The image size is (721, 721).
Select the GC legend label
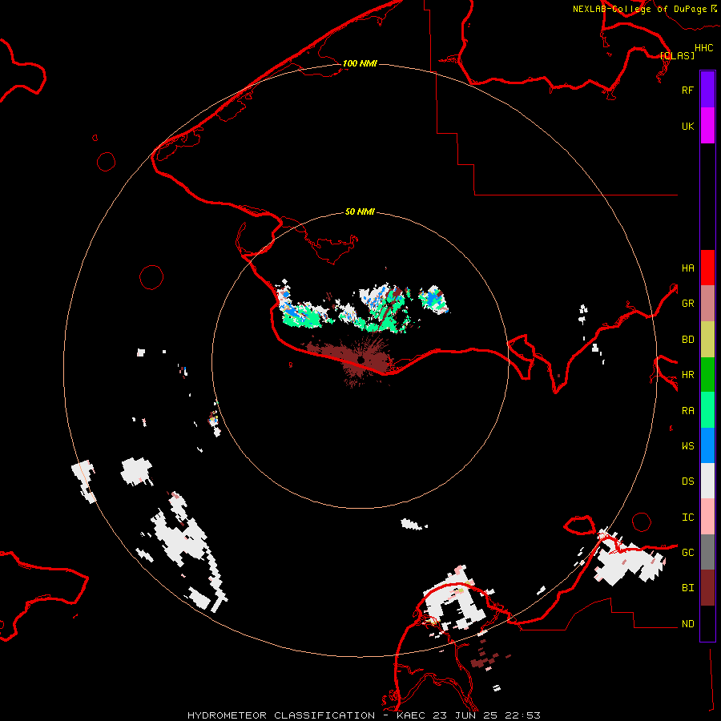pos(687,552)
